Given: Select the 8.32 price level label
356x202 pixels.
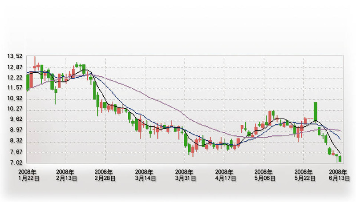Looking at the screenshot, I should tap(15, 141).
